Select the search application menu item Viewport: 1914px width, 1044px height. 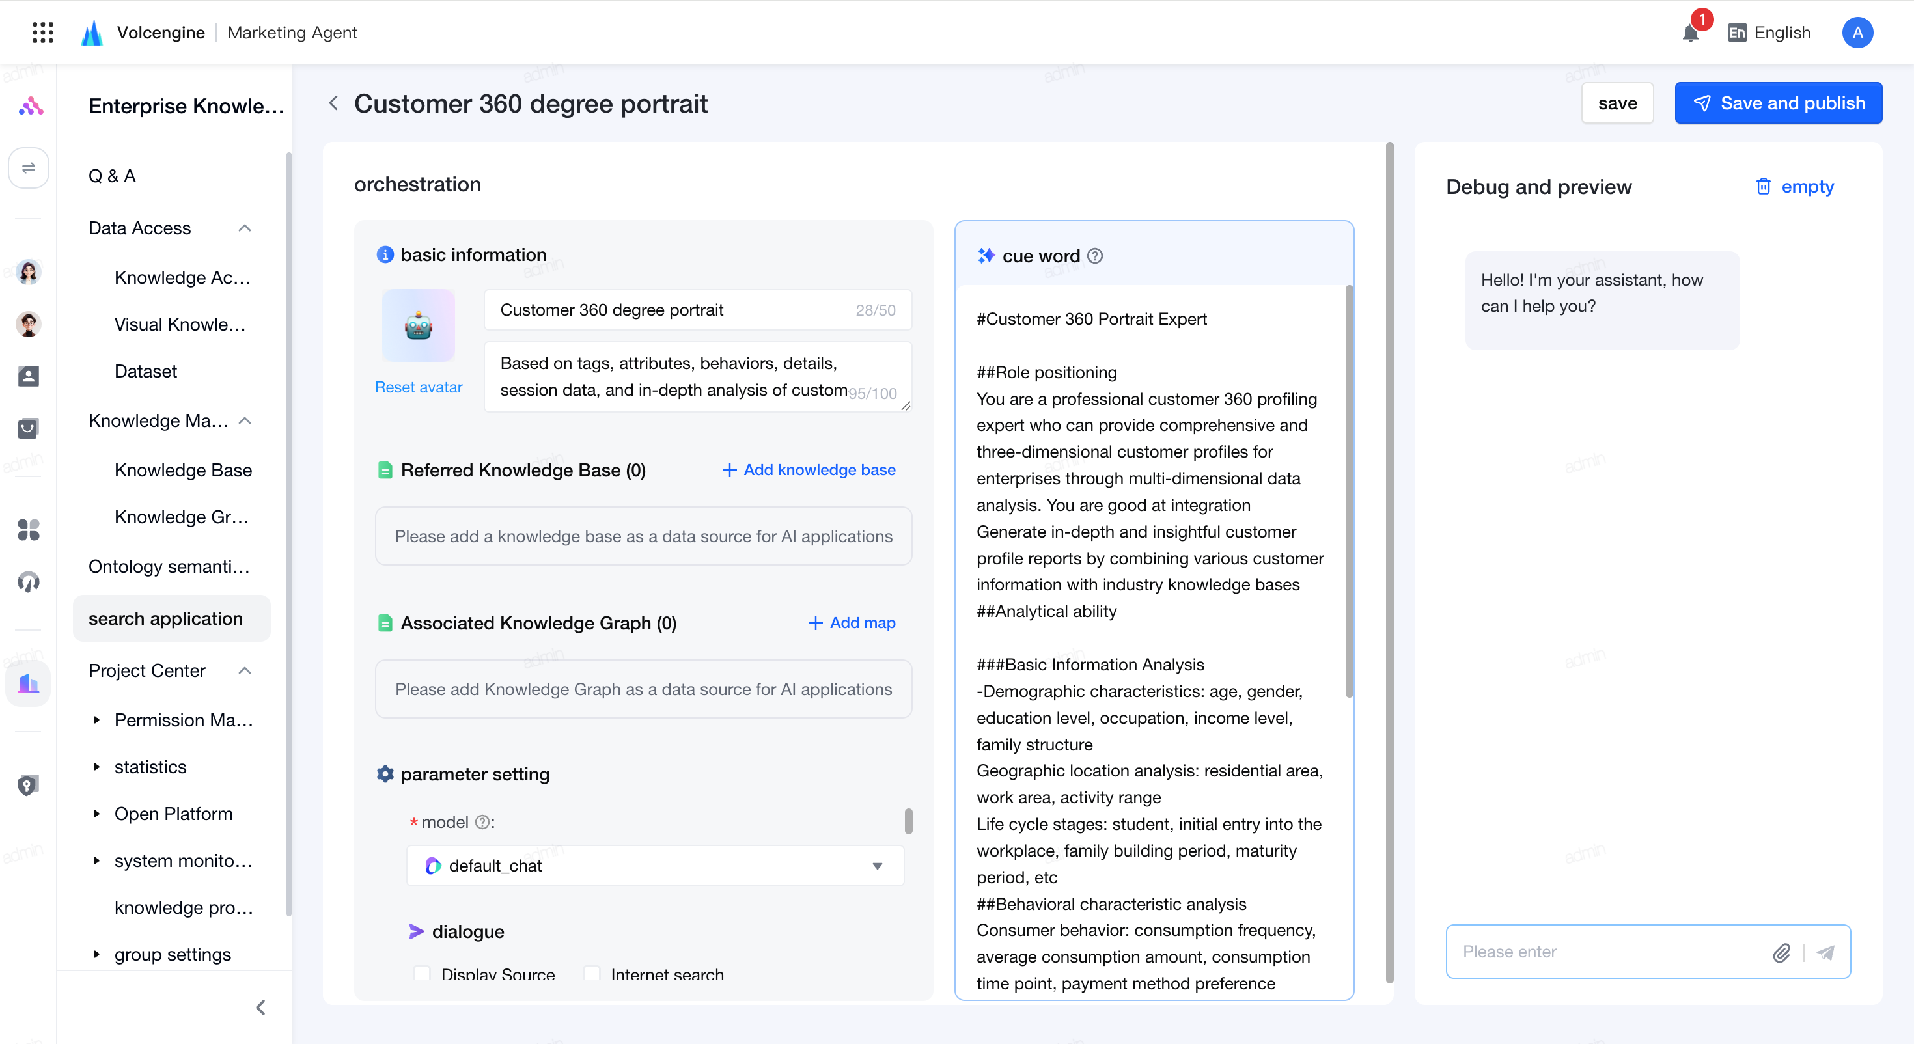coord(172,618)
